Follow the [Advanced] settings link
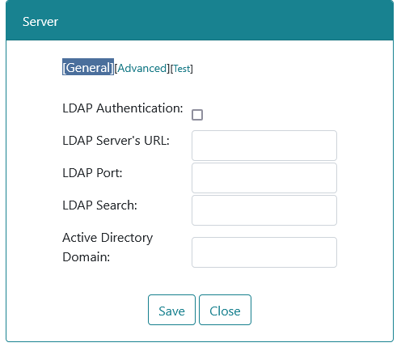This screenshot has width=401, height=347. tap(142, 69)
